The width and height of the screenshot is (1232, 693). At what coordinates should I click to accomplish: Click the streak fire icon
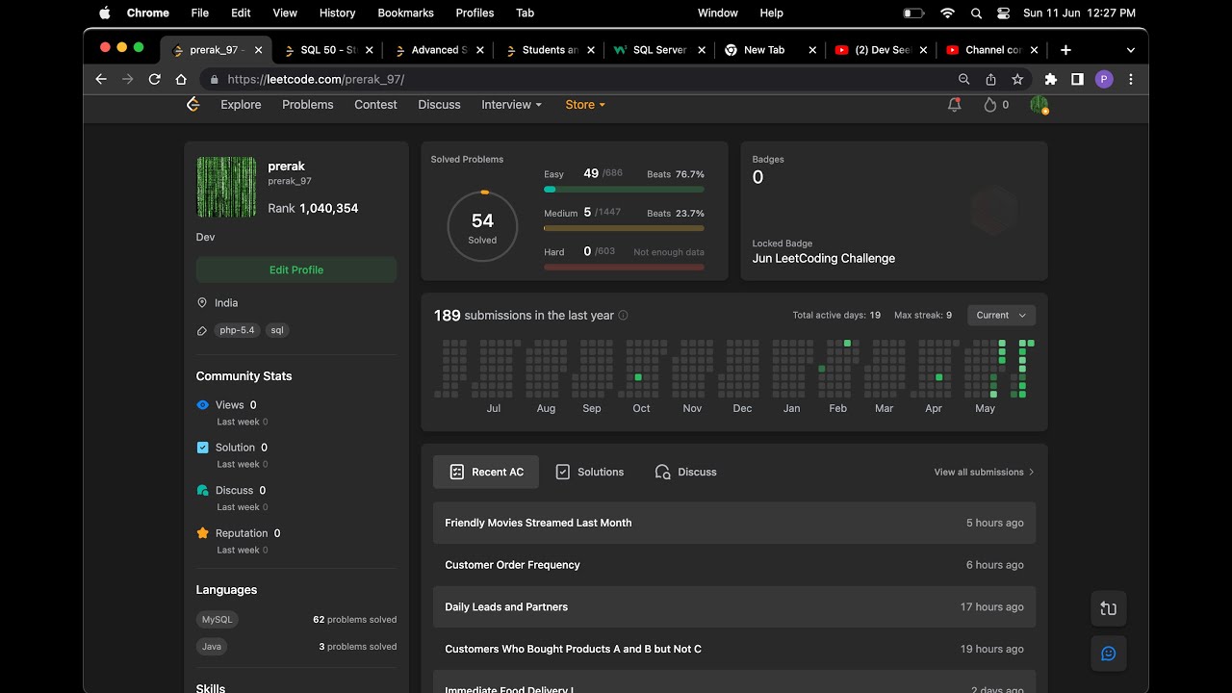(x=989, y=105)
